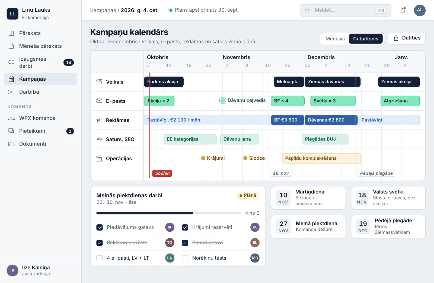Open the Mārtiņdiena 10 NOV card
The height and width of the screenshot is (283, 434).
[308, 198]
